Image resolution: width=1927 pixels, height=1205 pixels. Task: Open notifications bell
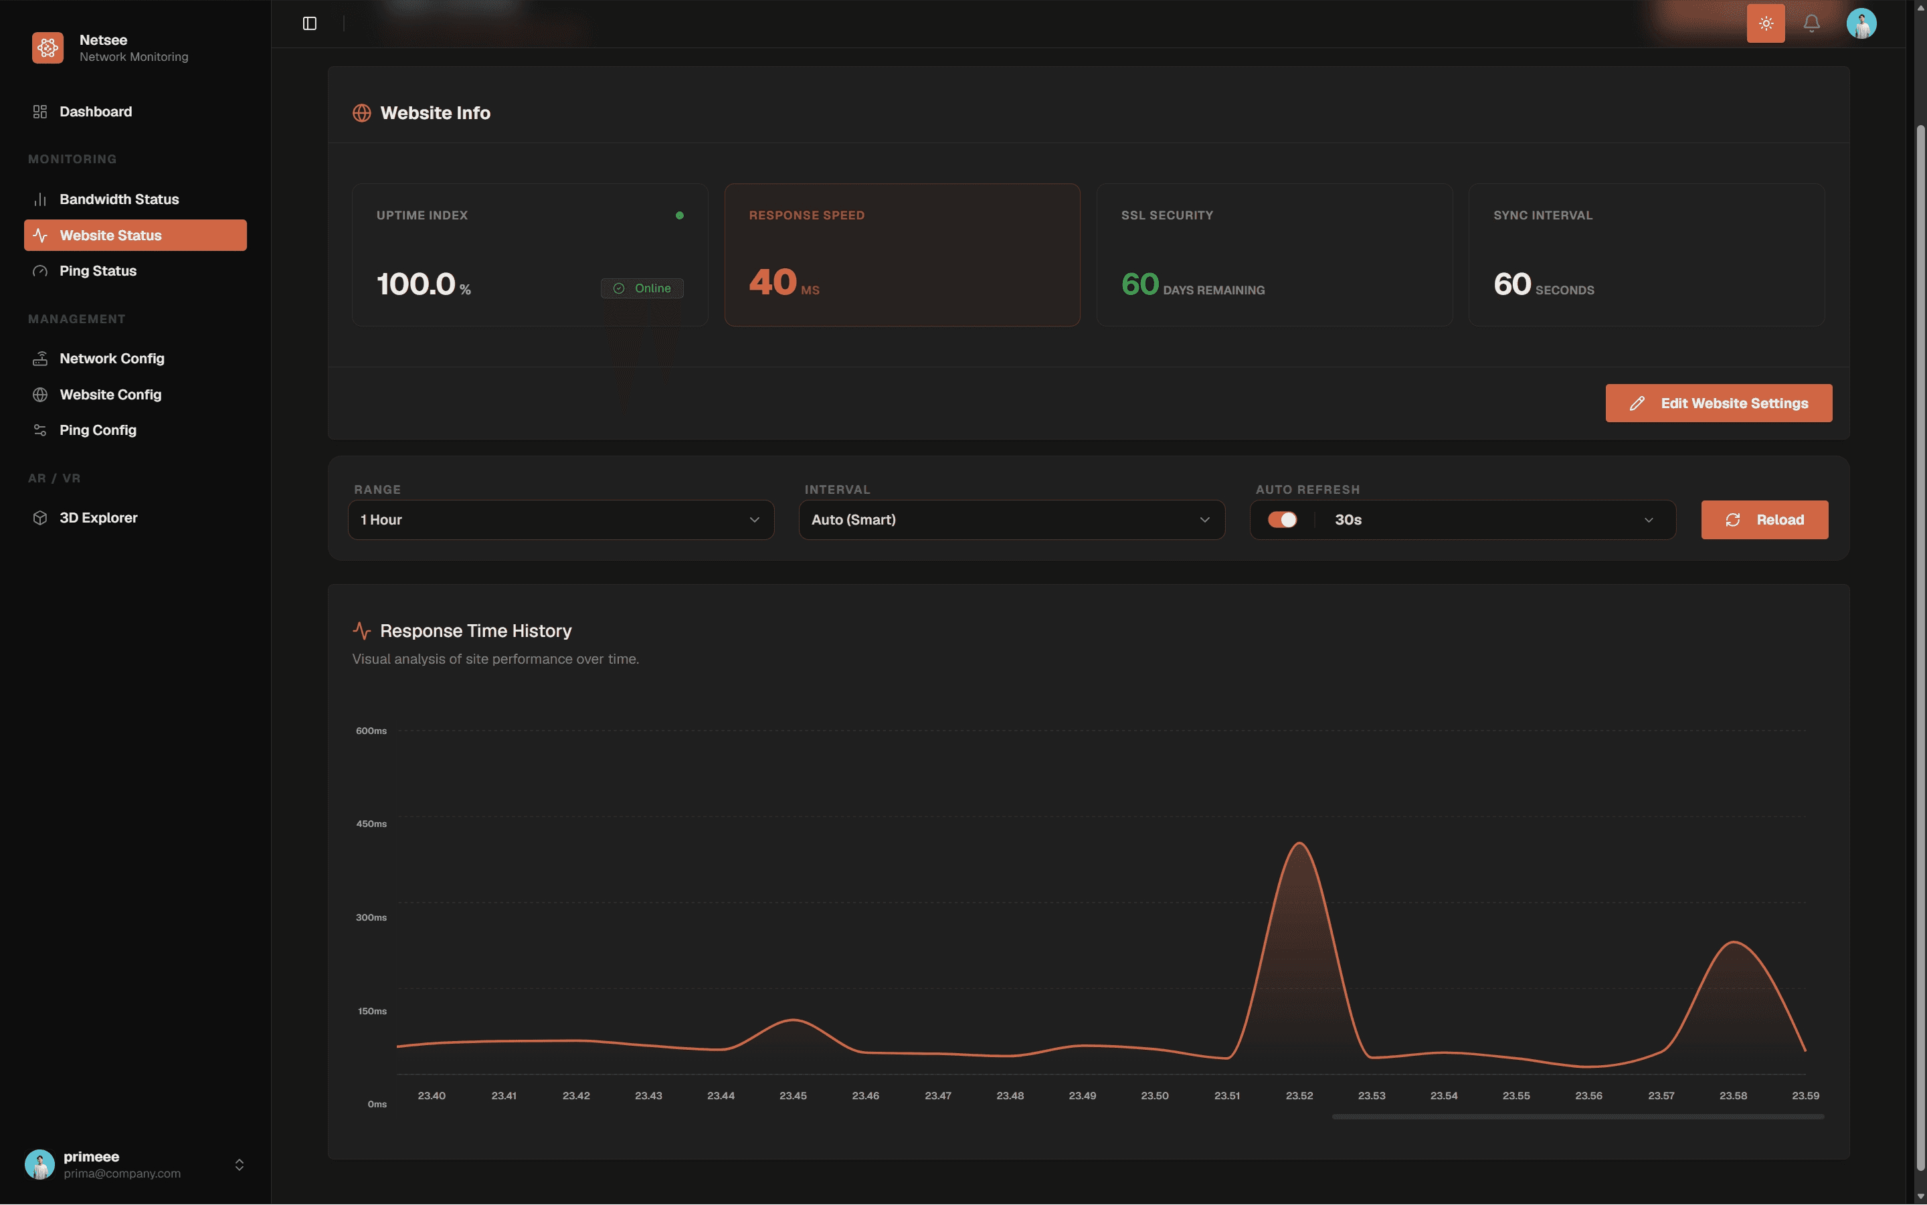(1811, 24)
